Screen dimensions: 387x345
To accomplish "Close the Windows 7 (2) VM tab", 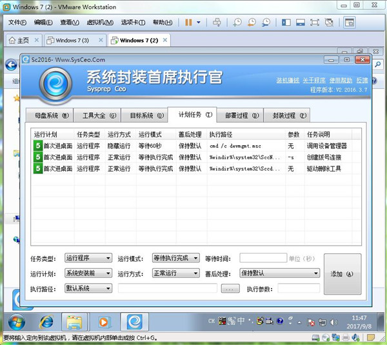I will point(165,40).
